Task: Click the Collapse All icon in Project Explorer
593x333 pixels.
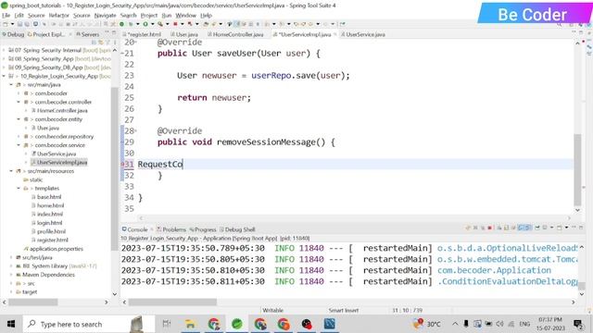Action: click(x=95, y=43)
